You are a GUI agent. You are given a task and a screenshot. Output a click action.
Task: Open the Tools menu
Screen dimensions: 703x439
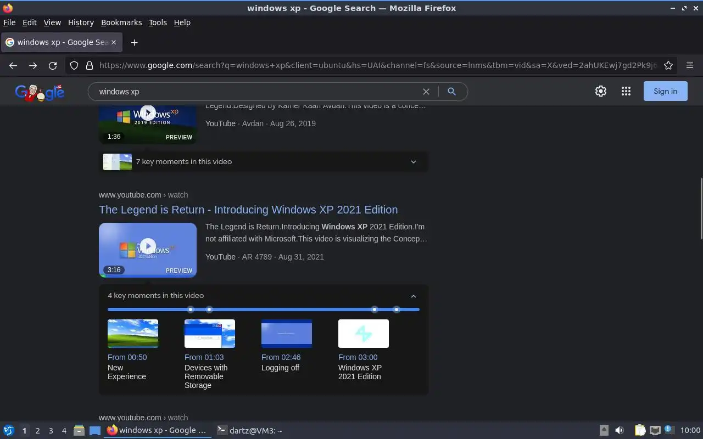pyautogui.click(x=158, y=22)
